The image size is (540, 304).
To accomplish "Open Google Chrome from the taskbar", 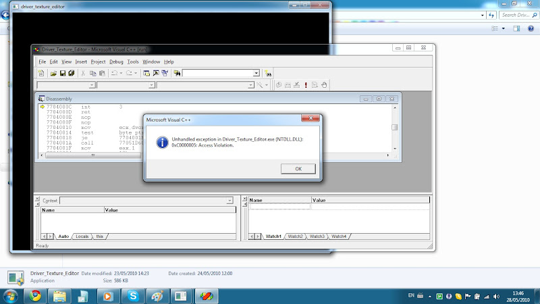I will [x=35, y=296].
